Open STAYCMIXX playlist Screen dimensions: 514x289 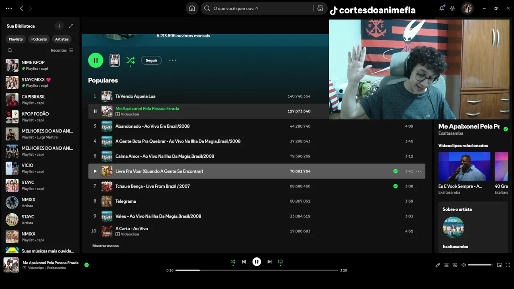40,82
